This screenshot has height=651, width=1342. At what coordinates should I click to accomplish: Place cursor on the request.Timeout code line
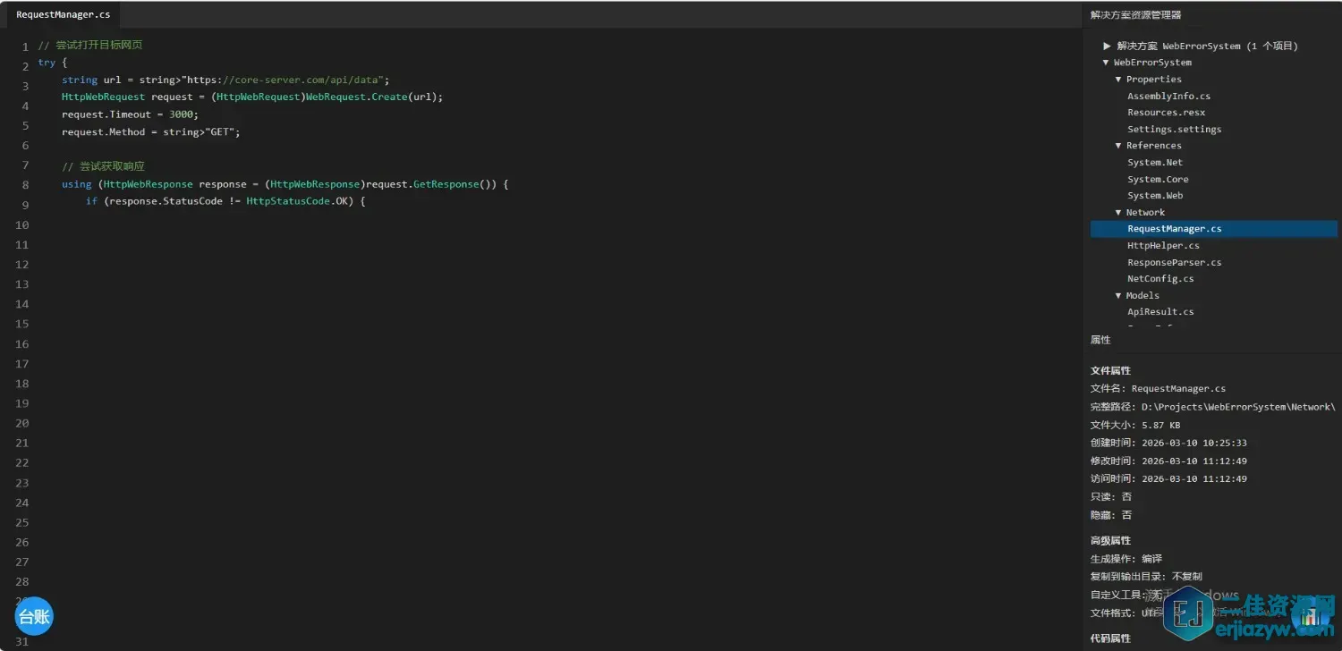pos(130,114)
